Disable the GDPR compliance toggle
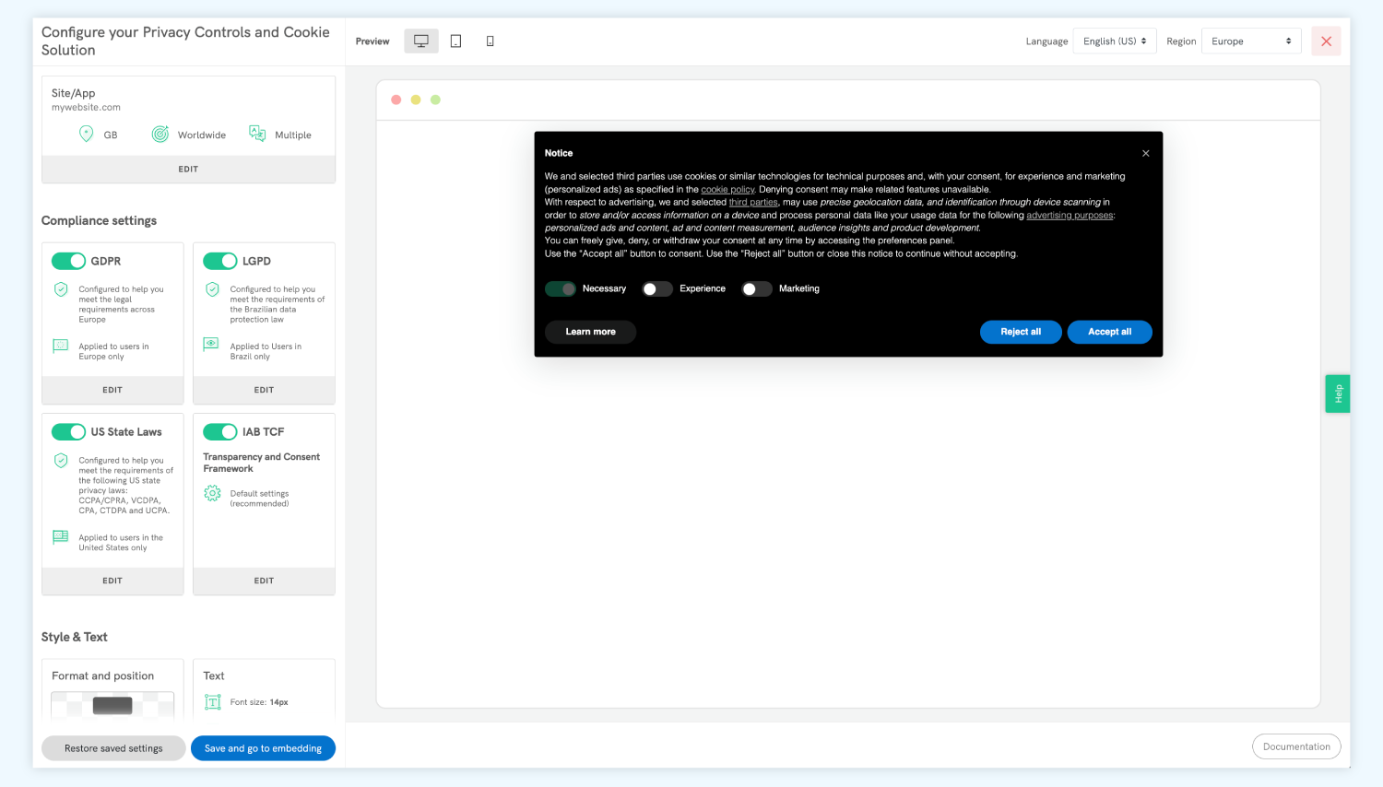This screenshot has width=1383, height=787. coord(69,261)
